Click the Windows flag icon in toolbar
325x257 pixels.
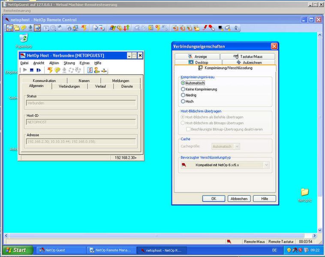click(112, 28)
